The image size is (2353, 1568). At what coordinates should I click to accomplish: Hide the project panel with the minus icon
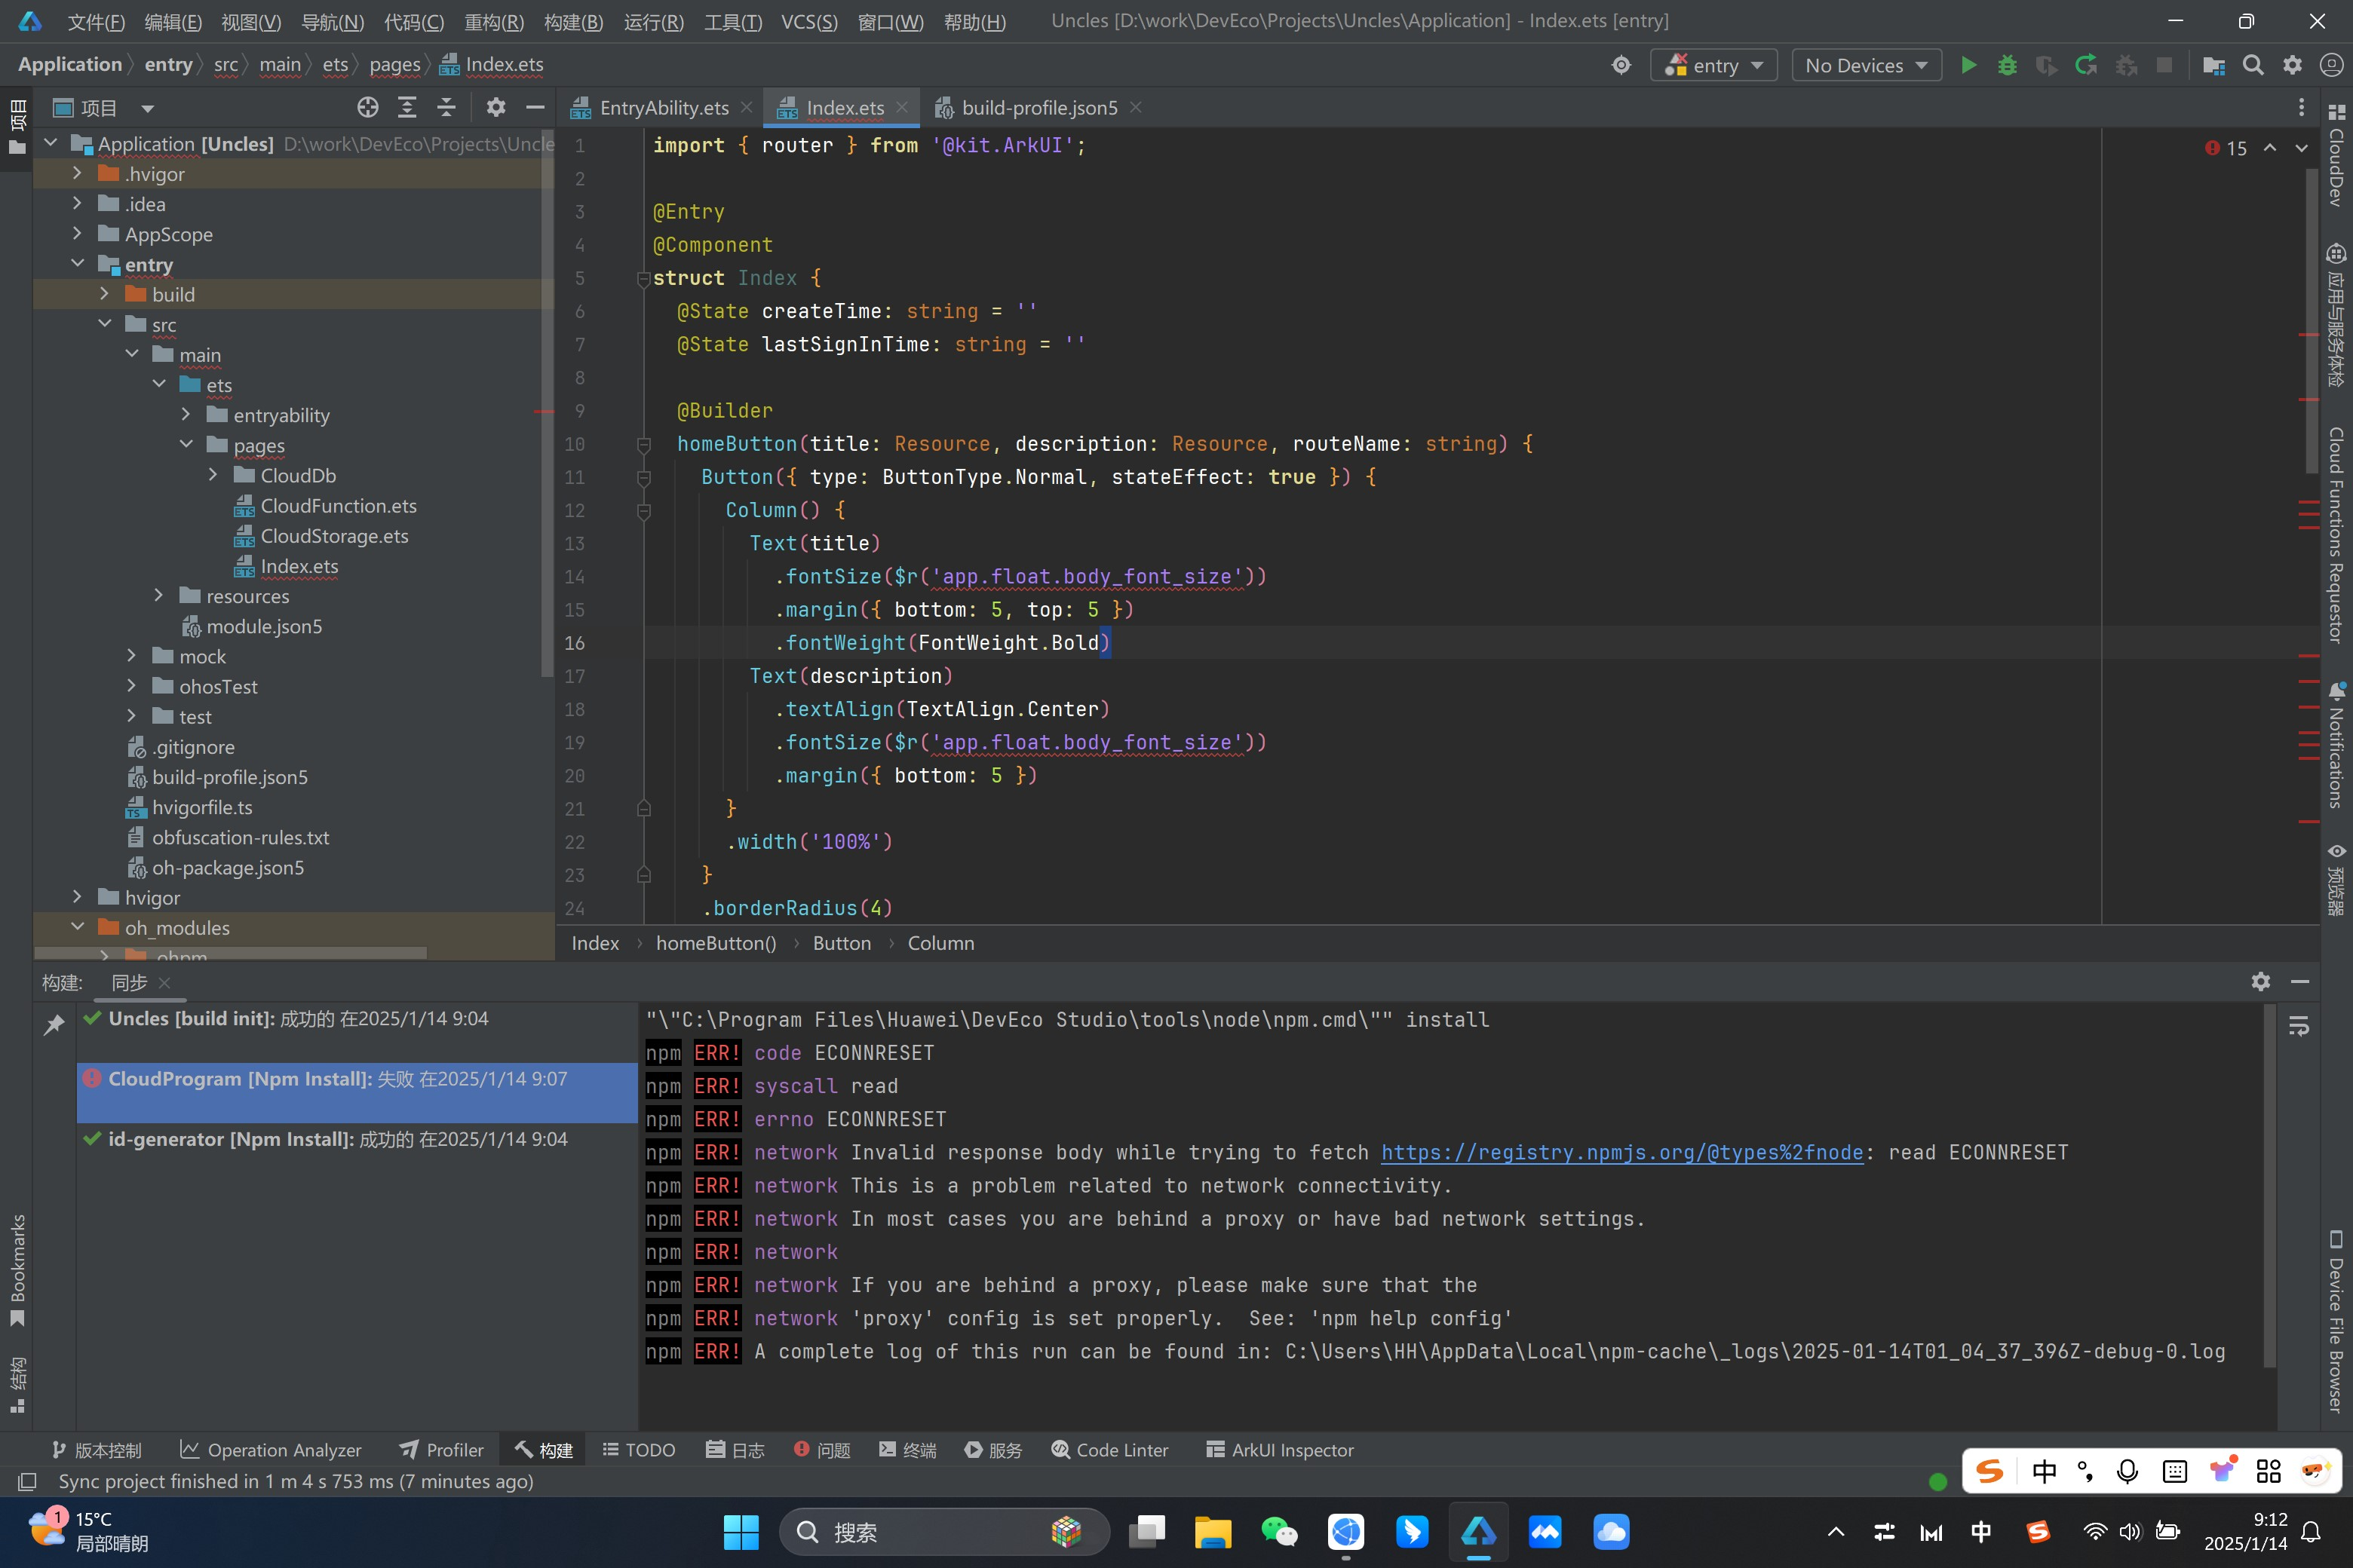pyautogui.click(x=535, y=107)
